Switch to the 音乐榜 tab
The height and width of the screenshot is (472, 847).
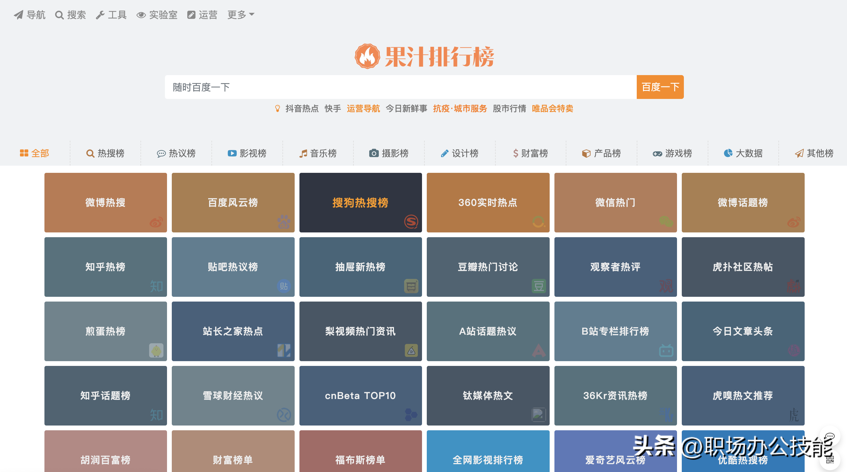(x=318, y=153)
